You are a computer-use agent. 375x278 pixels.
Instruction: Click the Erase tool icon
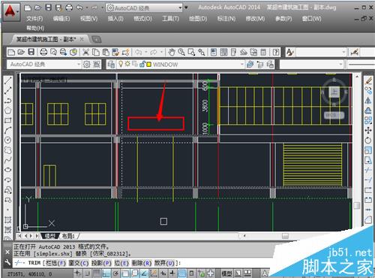coord(368,80)
